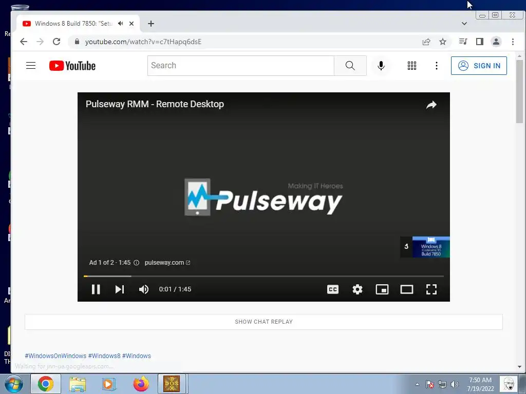Open the YouTube apps grid menu
The image size is (526, 394).
point(412,66)
